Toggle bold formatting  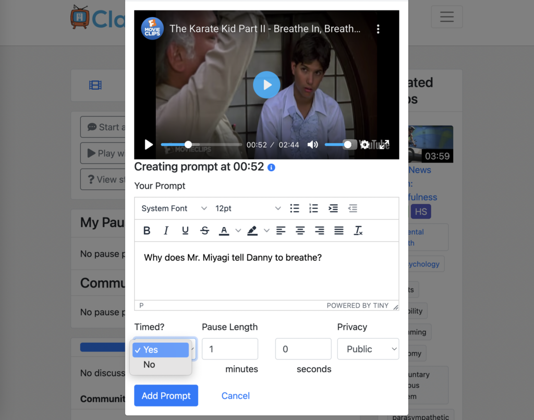[147, 231]
